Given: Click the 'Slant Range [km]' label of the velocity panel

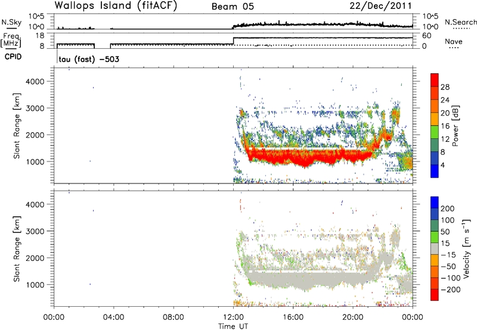Looking at the screenshot, I should coord(17,249).
